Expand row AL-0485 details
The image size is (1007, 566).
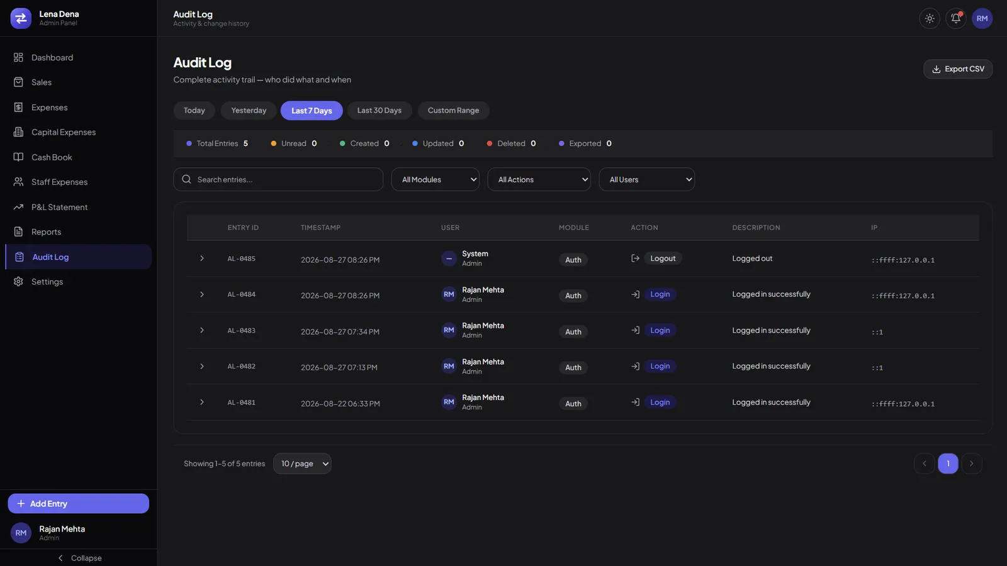pyautogui.click(x=202, y=258)
